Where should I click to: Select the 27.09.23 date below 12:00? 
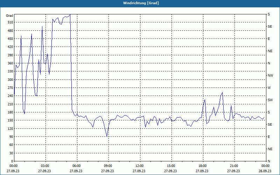coord(139,171)
